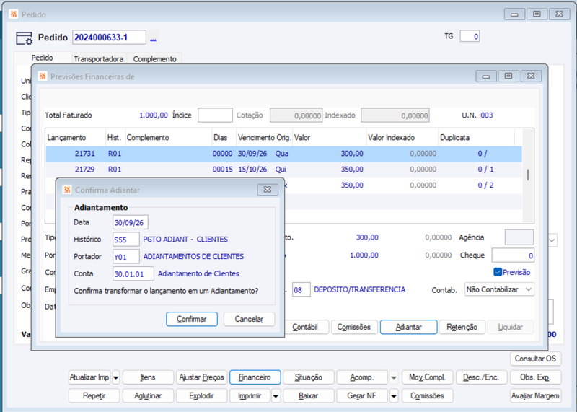Screen dimensions: 577x412
Task: Select the lançamento row 21731
Action: click(283, 154)
